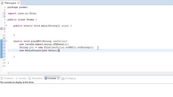Click the 'args' parameter in main

click(64, 26)
